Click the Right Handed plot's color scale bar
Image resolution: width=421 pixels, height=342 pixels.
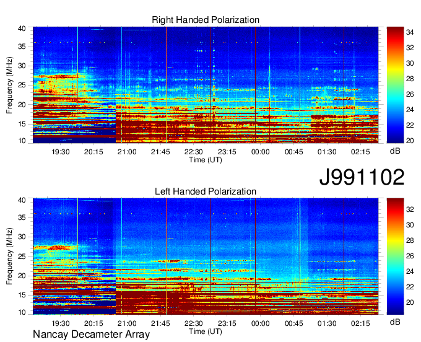[x=395, y=85]
